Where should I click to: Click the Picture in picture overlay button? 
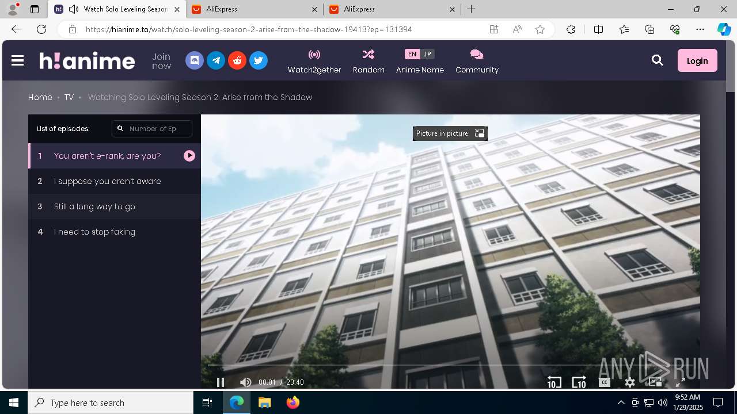(x=450, y=133)
